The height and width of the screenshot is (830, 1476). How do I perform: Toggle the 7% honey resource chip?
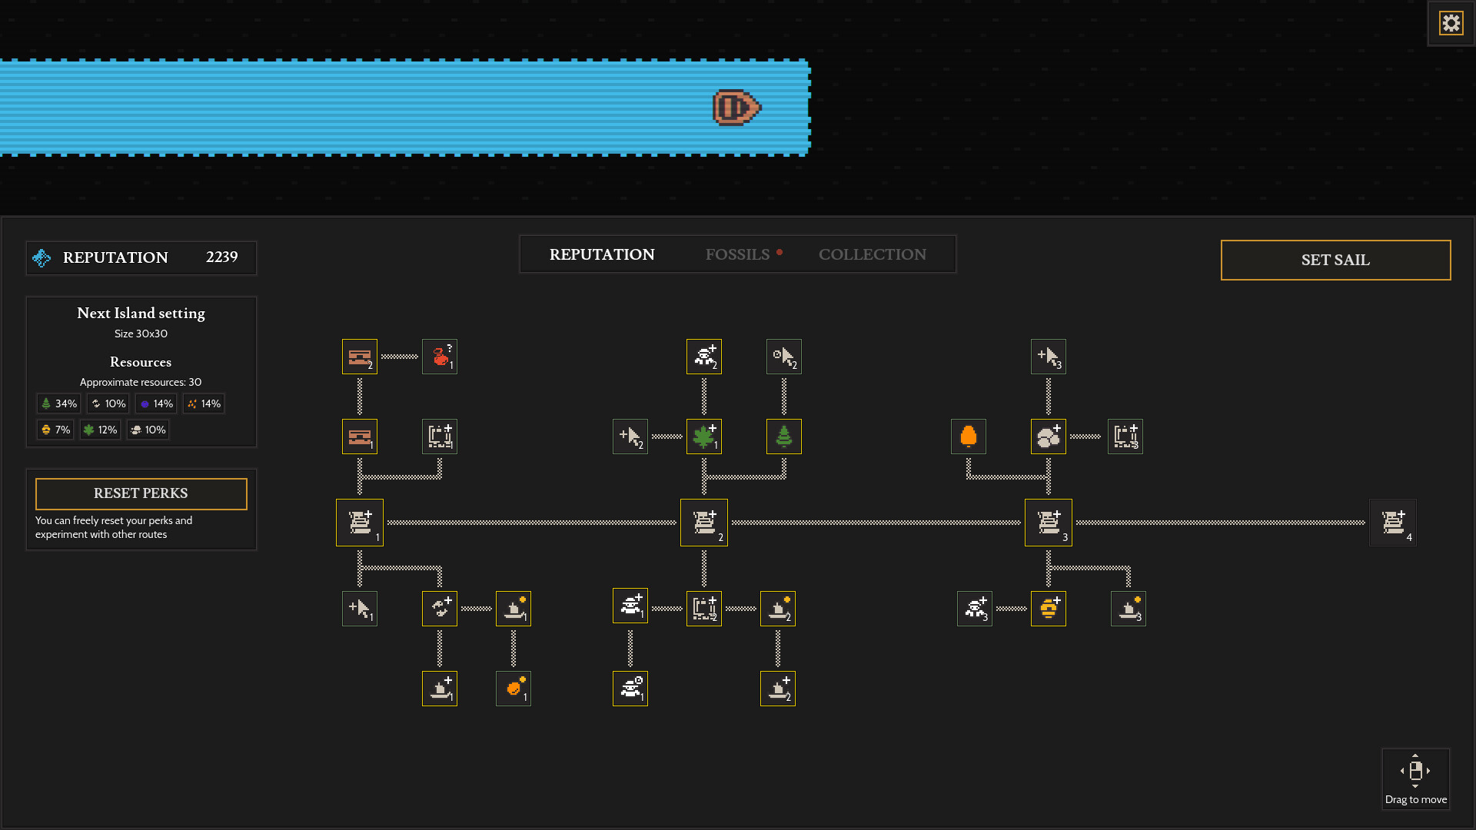(55, 430)
